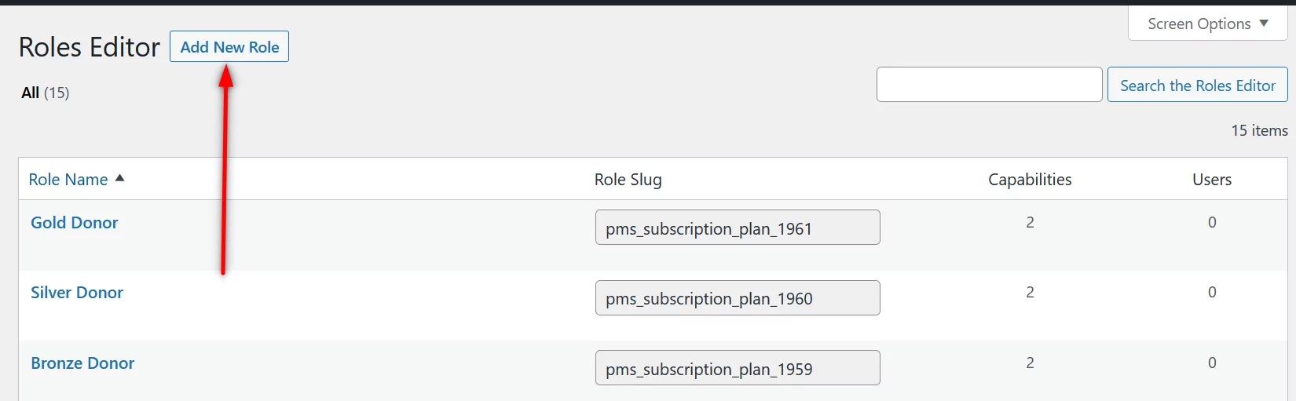Screen dimensions: 1296x401
Task: Select the pms_subscription_plan_1960 slug field
Action: [737, 298]
